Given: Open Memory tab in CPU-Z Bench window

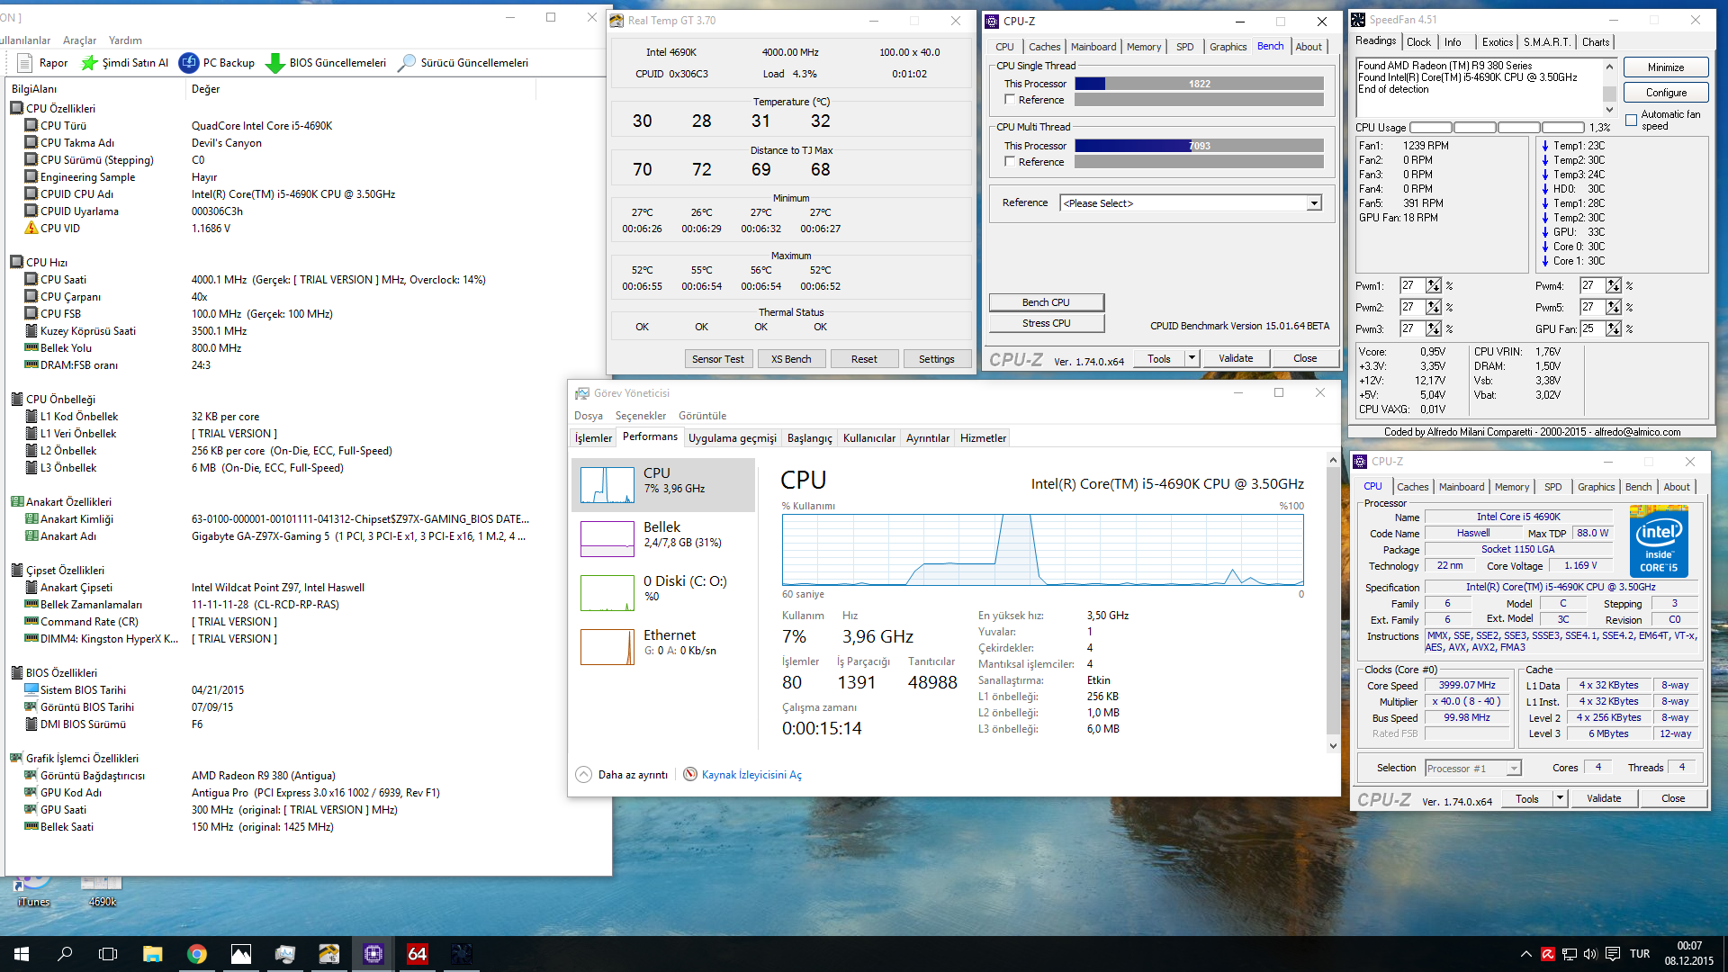Looking at the screenshot, I should (1143, 47).
